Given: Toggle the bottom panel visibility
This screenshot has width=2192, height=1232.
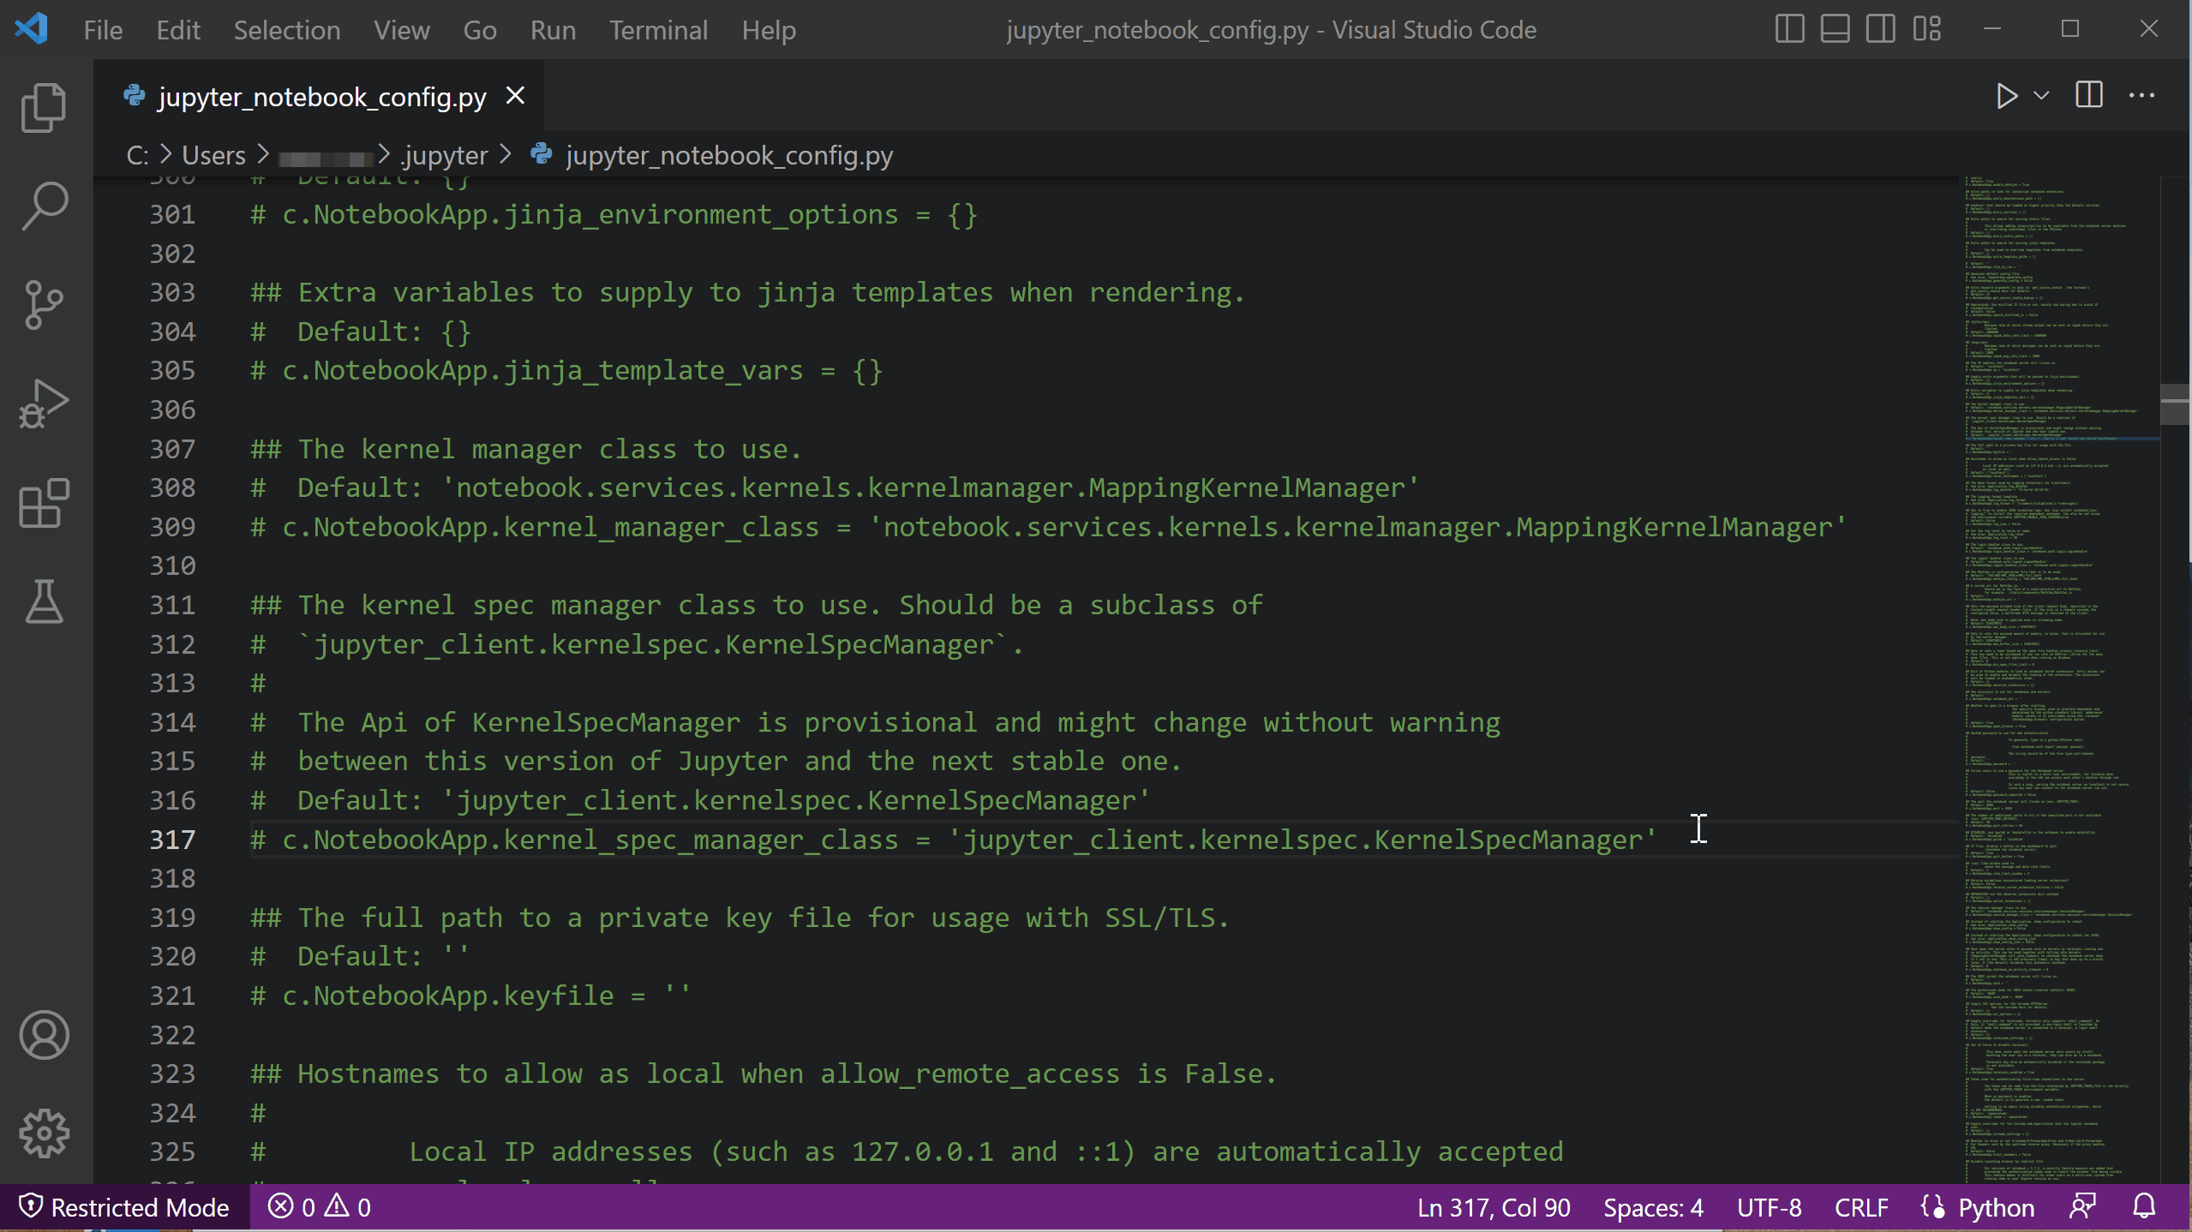Looking at the screenshot, I should [1834, 28].
